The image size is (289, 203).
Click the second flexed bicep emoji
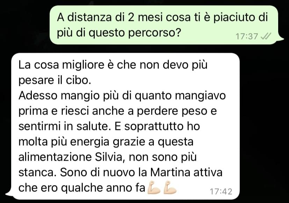pyautogui.click(x=170, y=188)
